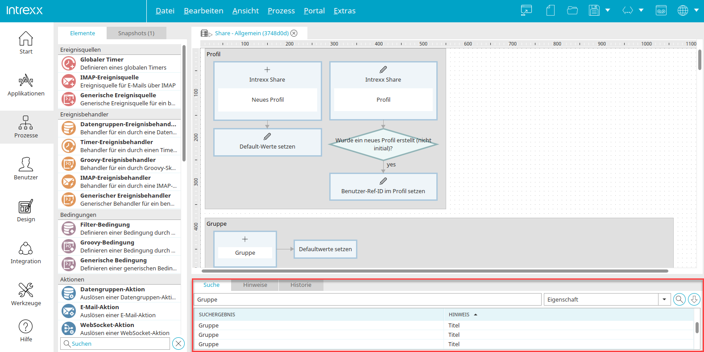Click the Intrexx logo
The height and width of the screenshot is (352, 704).
25,10
